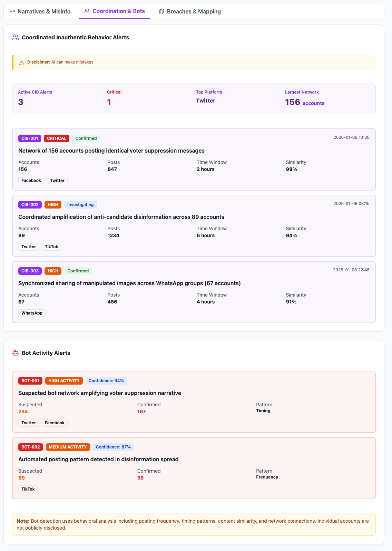The width and height of the screenshot is (392, 551).
Task: Click the Facebook tag in BOT-001
Action: (x=55, y=423)
